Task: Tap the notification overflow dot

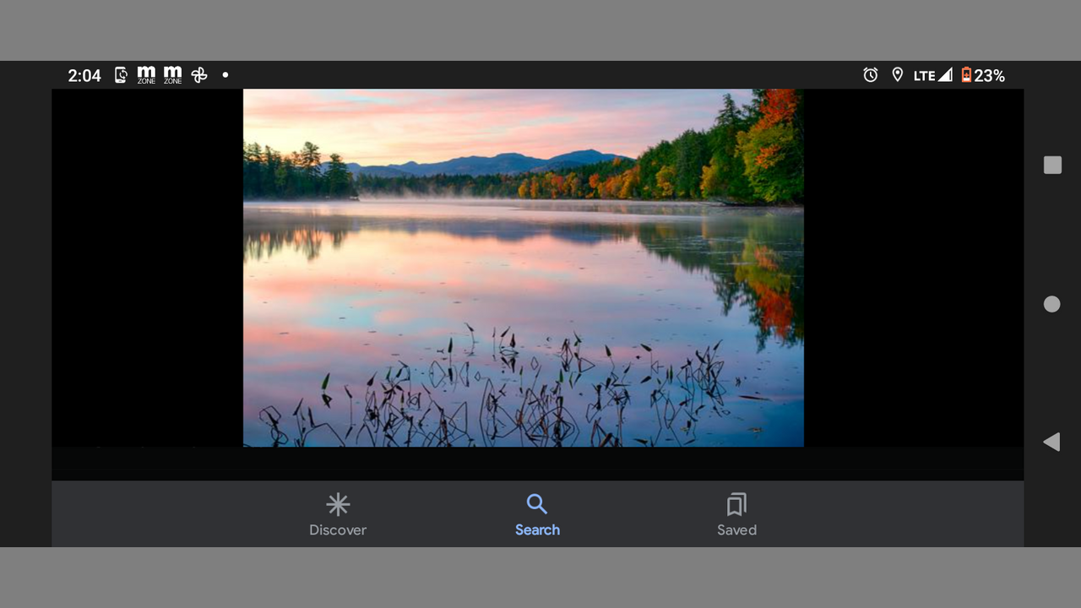Action: tap(225, 75)
